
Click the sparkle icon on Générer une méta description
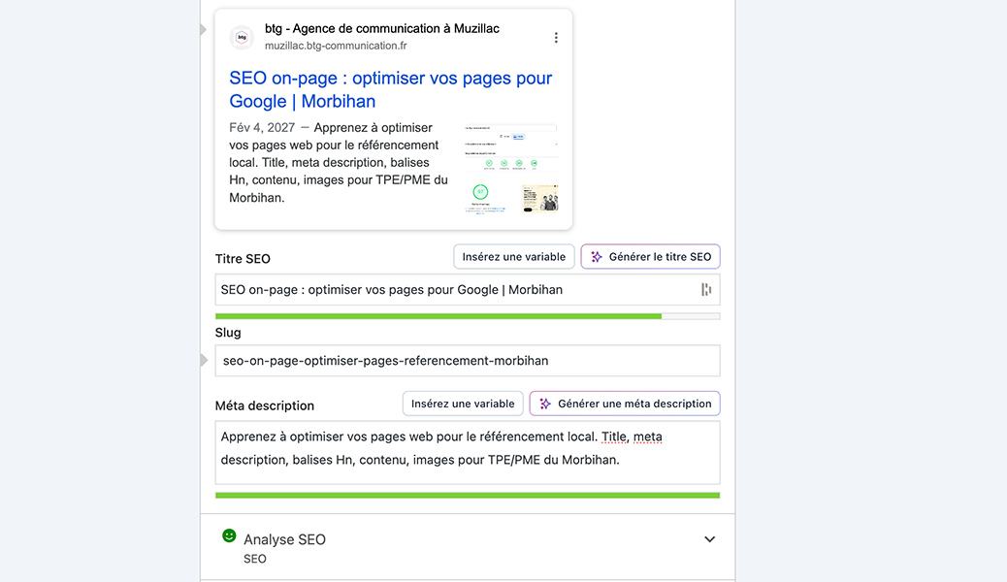545,404
